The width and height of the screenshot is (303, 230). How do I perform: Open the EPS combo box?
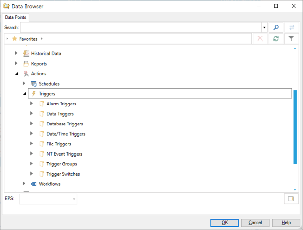coord(48,199)
